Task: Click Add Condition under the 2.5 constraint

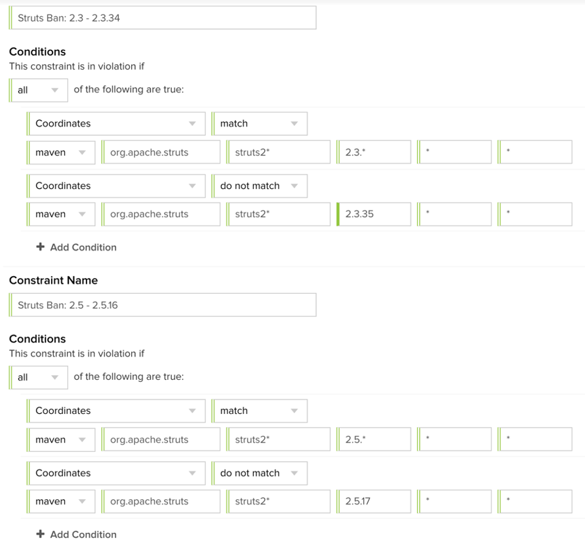Action: [83, 535]
